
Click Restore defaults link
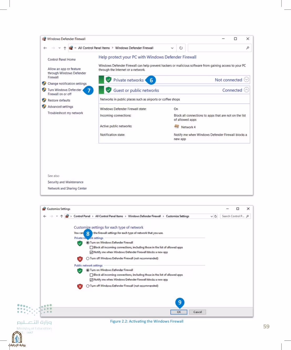click(x=59, y=100)
